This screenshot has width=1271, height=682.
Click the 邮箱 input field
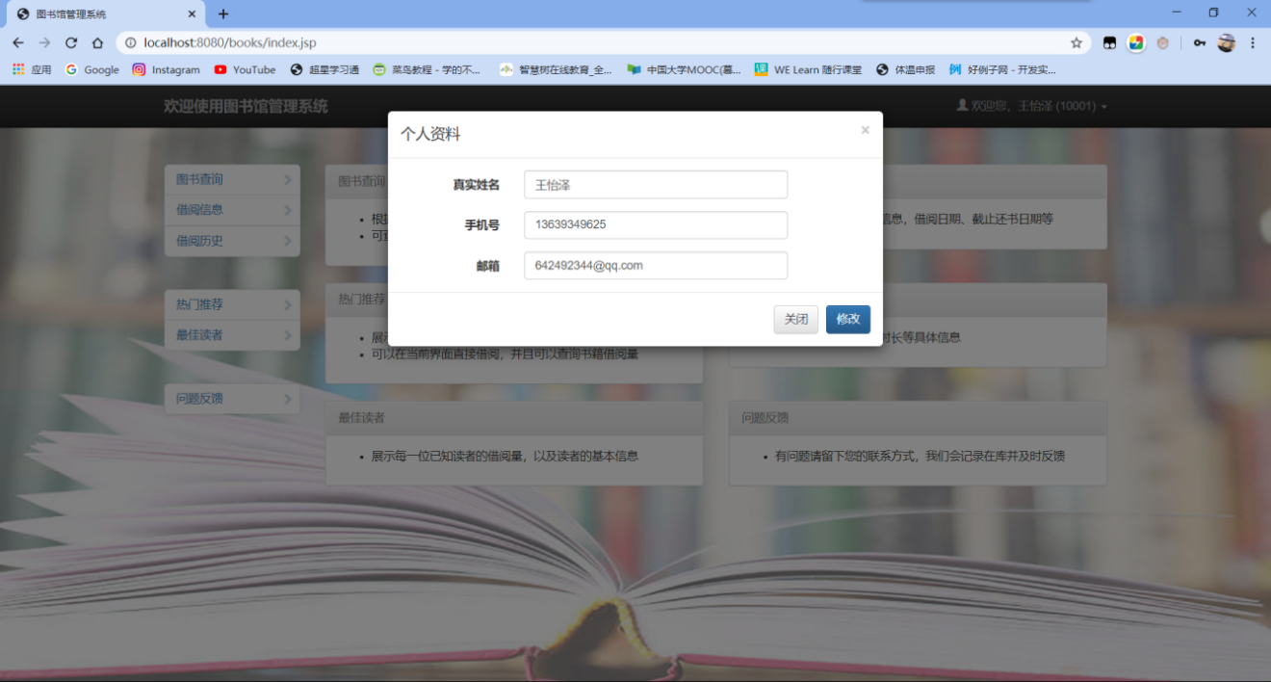656,266
